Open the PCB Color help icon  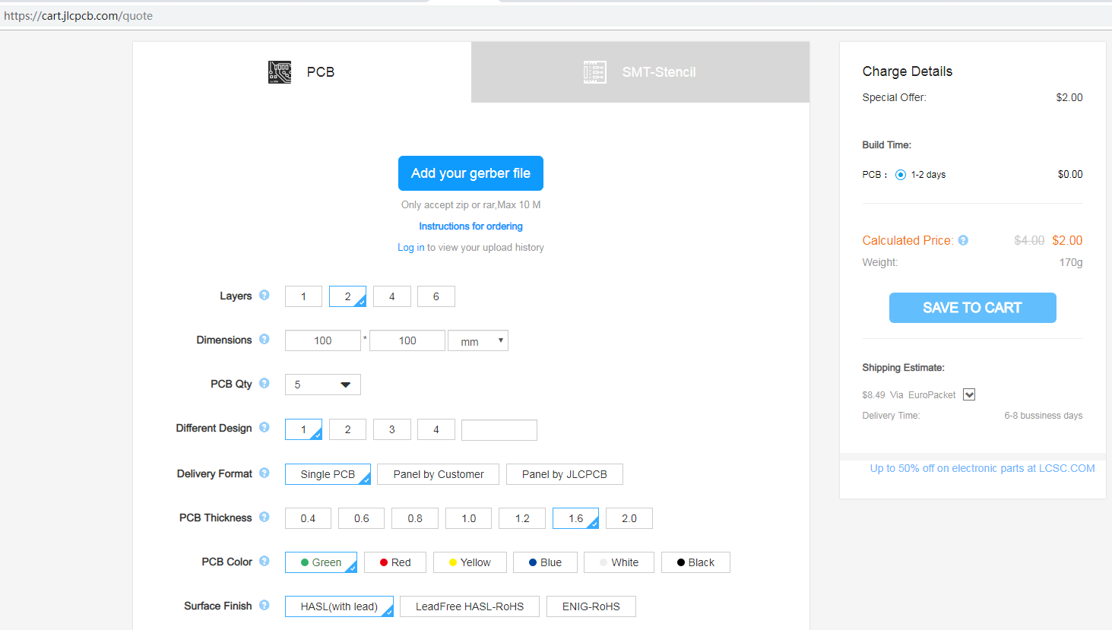click(264, 561)
